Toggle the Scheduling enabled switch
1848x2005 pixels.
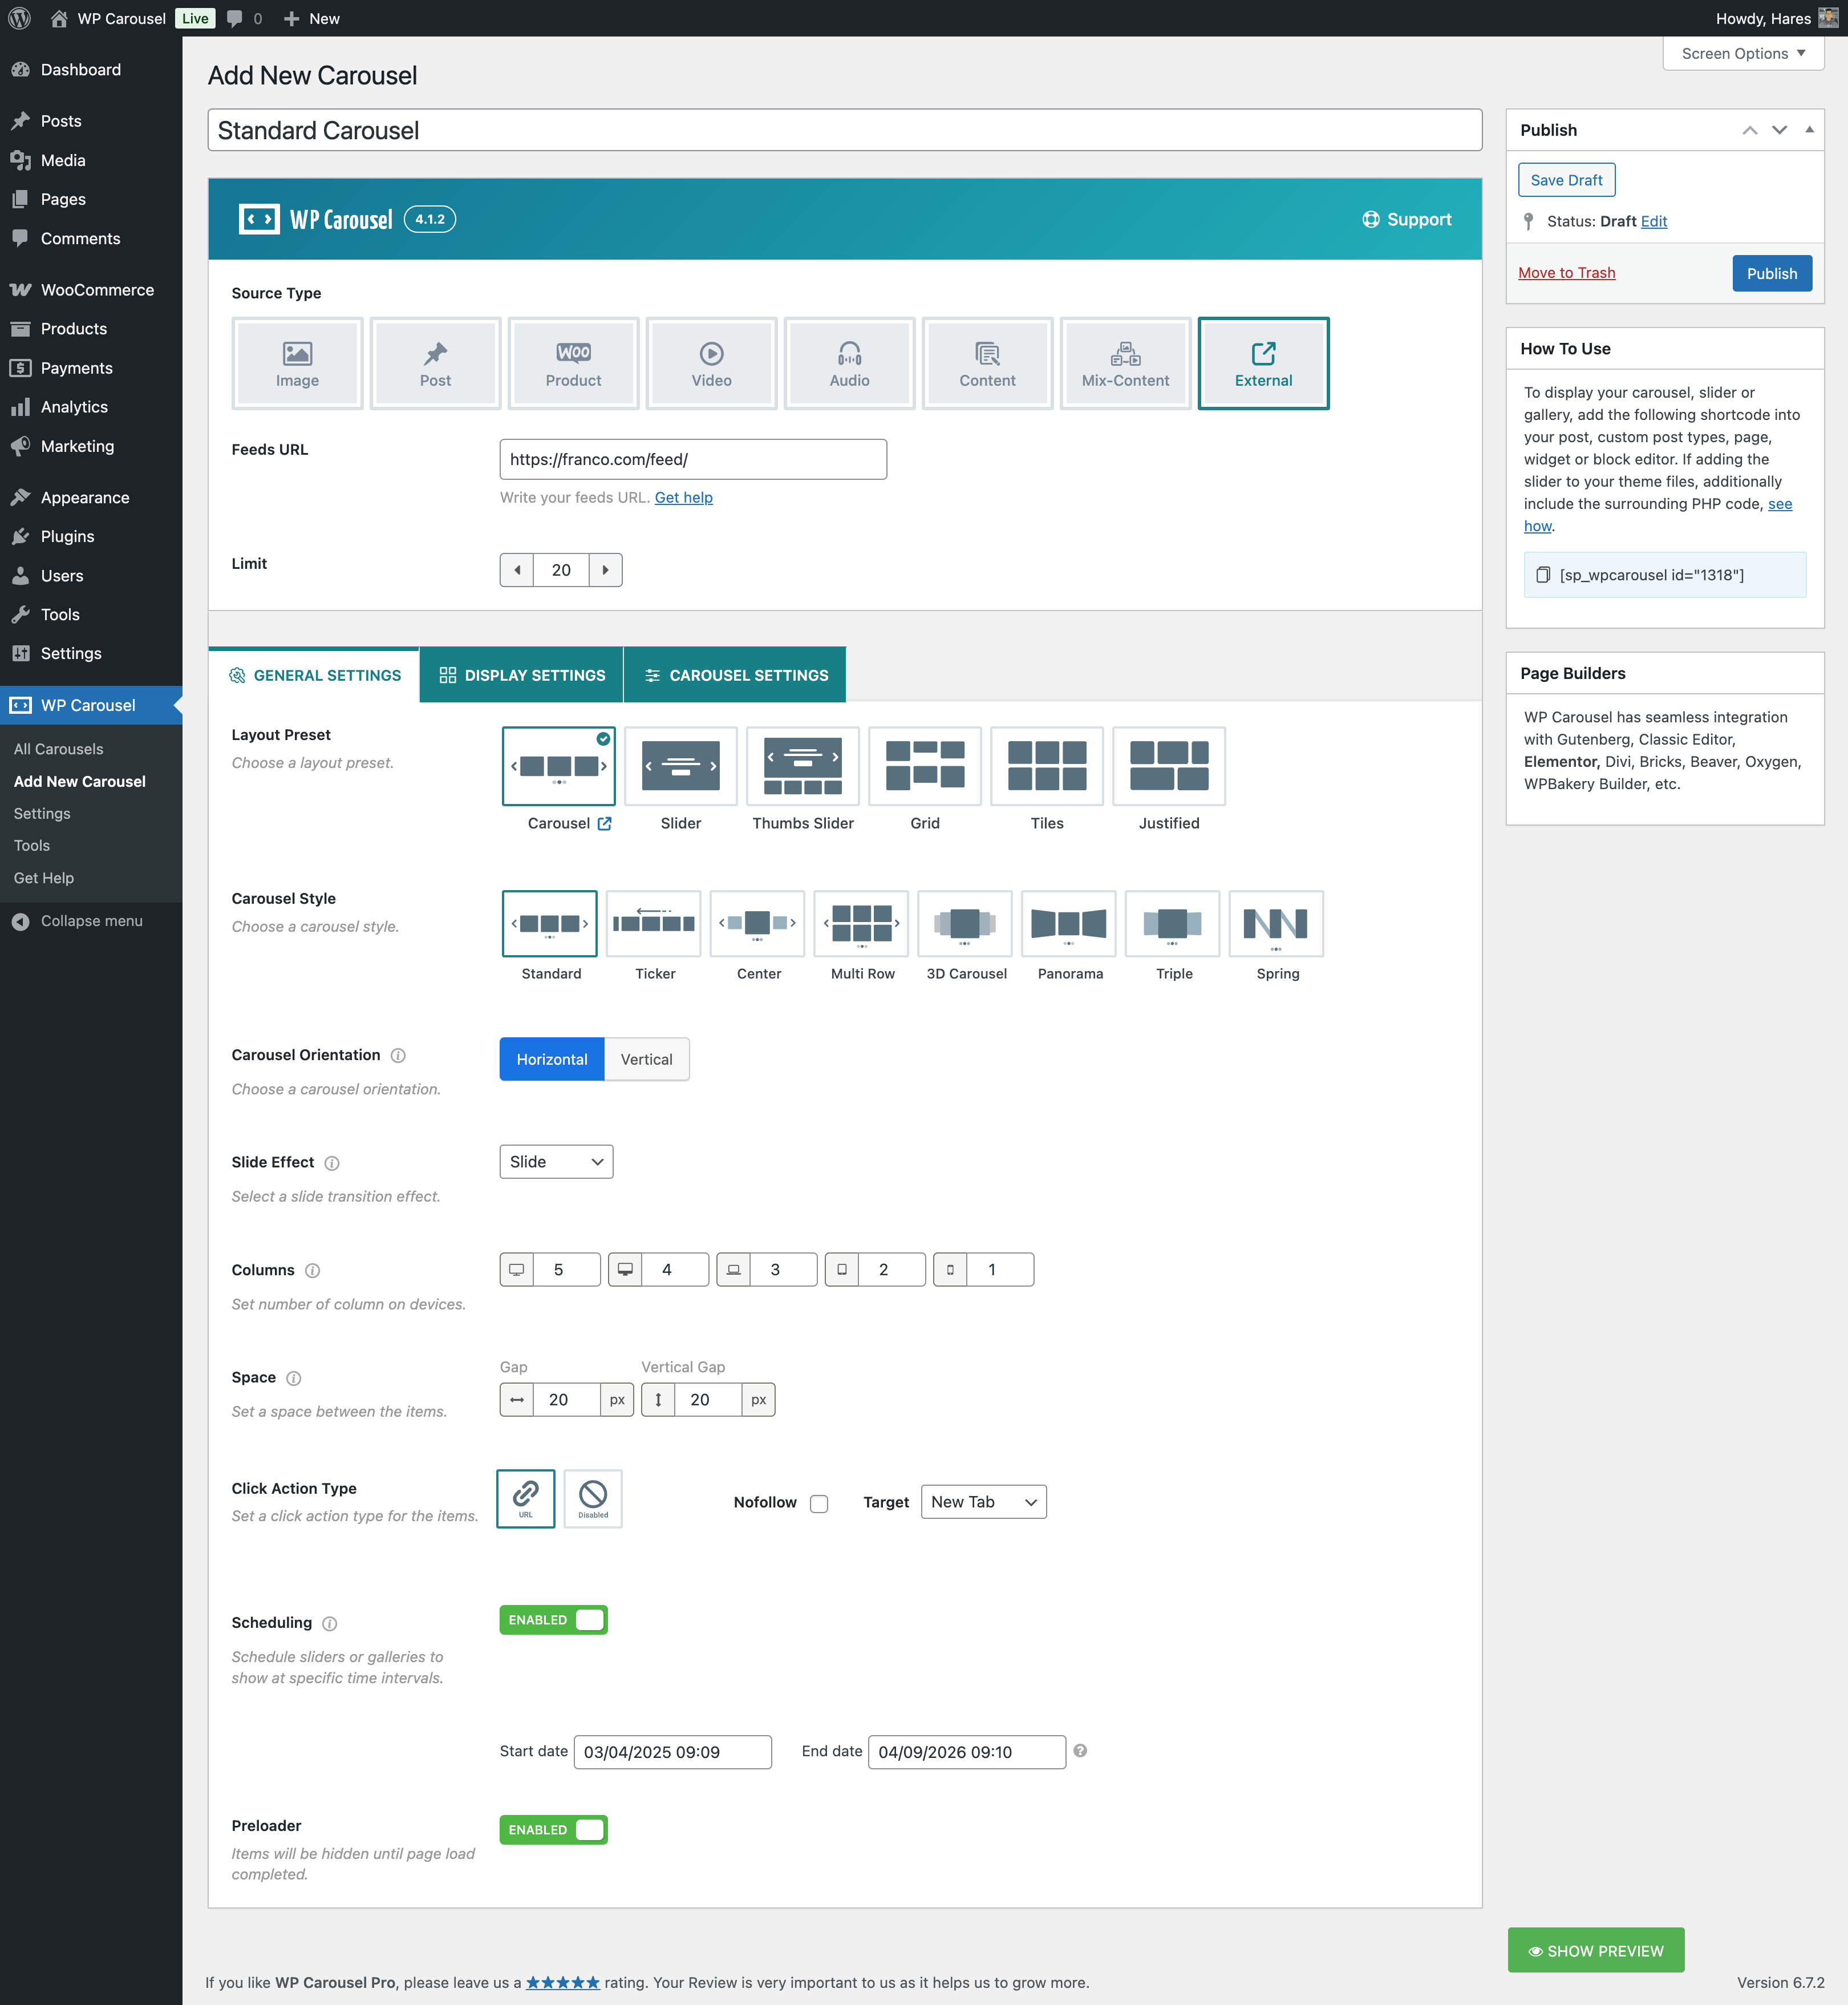pyautogui.click(x=554, y=1621)
